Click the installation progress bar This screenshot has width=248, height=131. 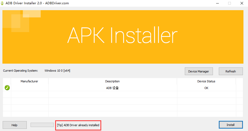click(42, 125)
